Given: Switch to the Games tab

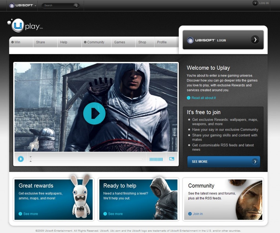Looking at the screenshot, I should pos(119,42).
